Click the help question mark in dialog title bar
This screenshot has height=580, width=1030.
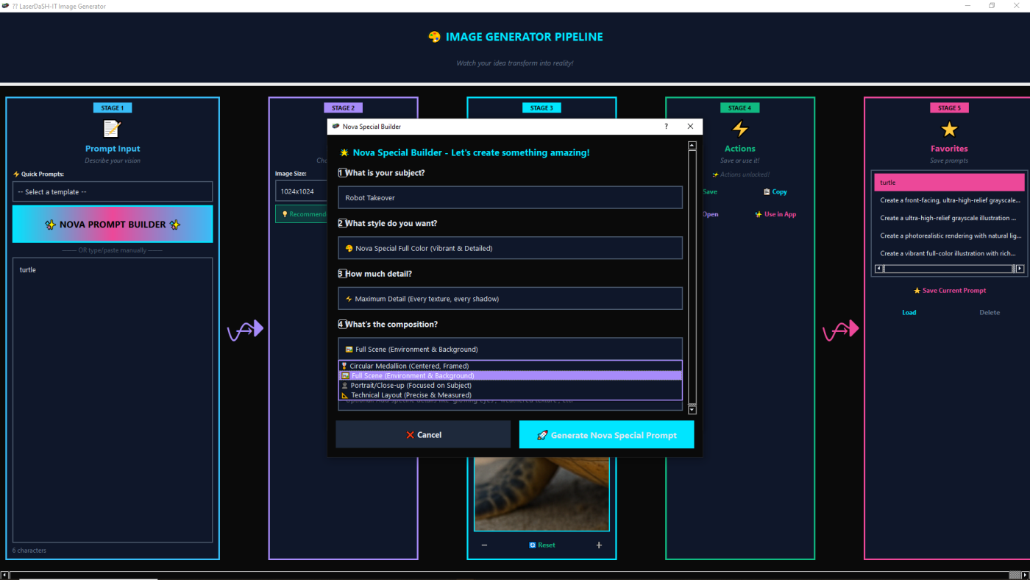pos(667,127)
